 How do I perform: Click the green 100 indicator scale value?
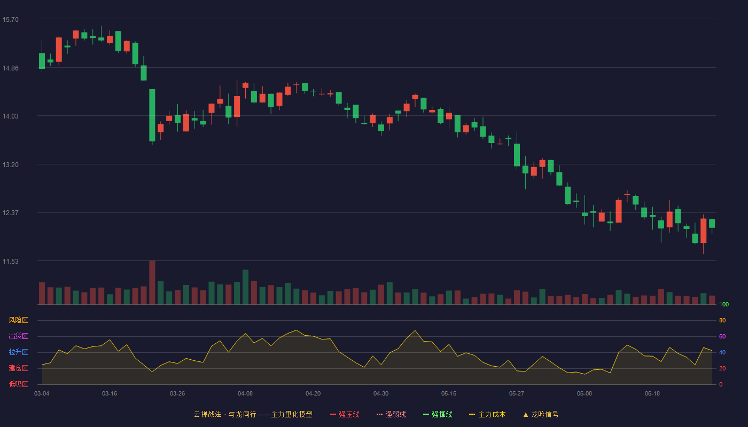click(724, 305)
